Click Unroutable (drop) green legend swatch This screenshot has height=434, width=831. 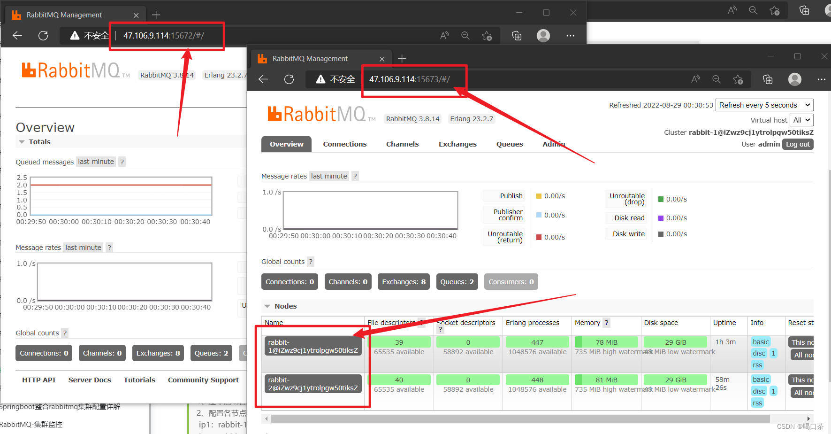661,199
